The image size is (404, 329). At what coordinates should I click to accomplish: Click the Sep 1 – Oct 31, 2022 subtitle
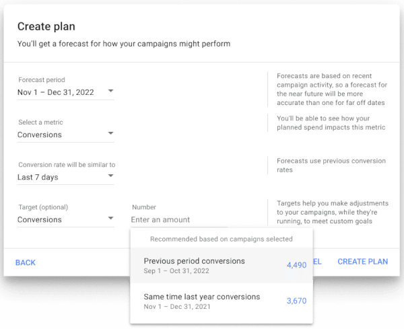[178, 270]
